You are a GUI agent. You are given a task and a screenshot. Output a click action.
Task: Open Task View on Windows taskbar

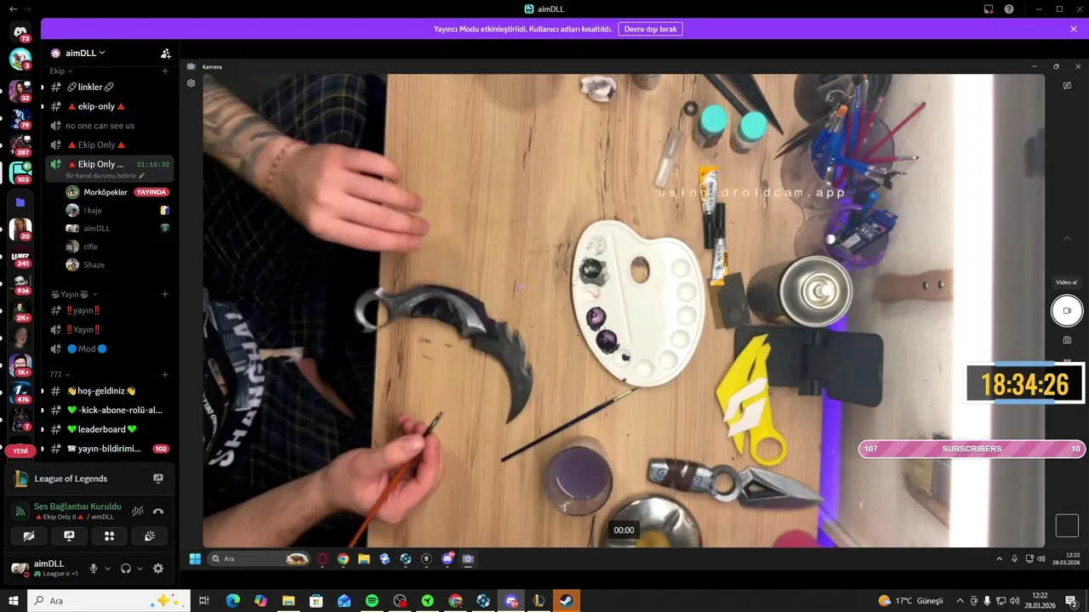click(x=204, y=601)
